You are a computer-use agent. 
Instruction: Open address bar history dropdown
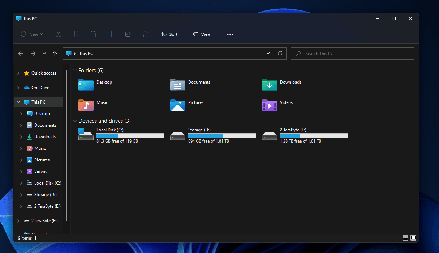pos(268,53)
